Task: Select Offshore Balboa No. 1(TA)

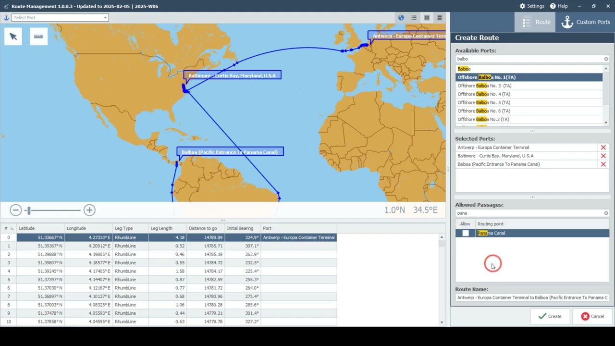Action: [529, 77]
